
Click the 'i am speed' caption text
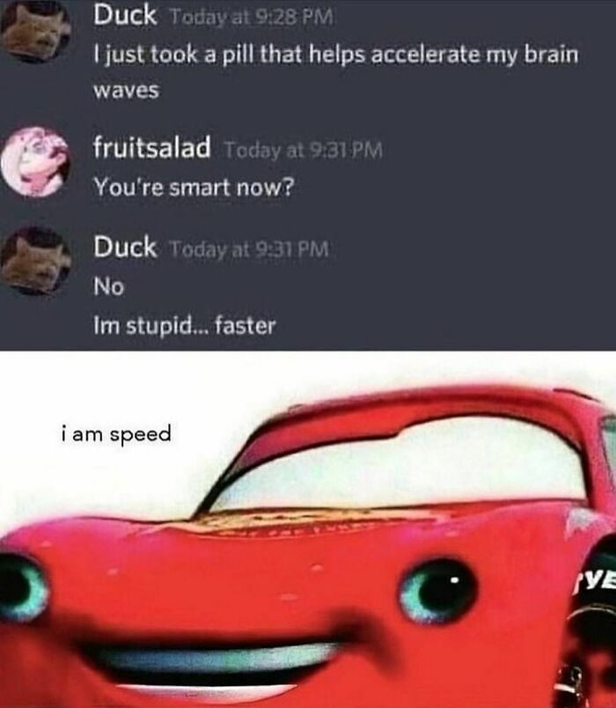pos(116,434)
